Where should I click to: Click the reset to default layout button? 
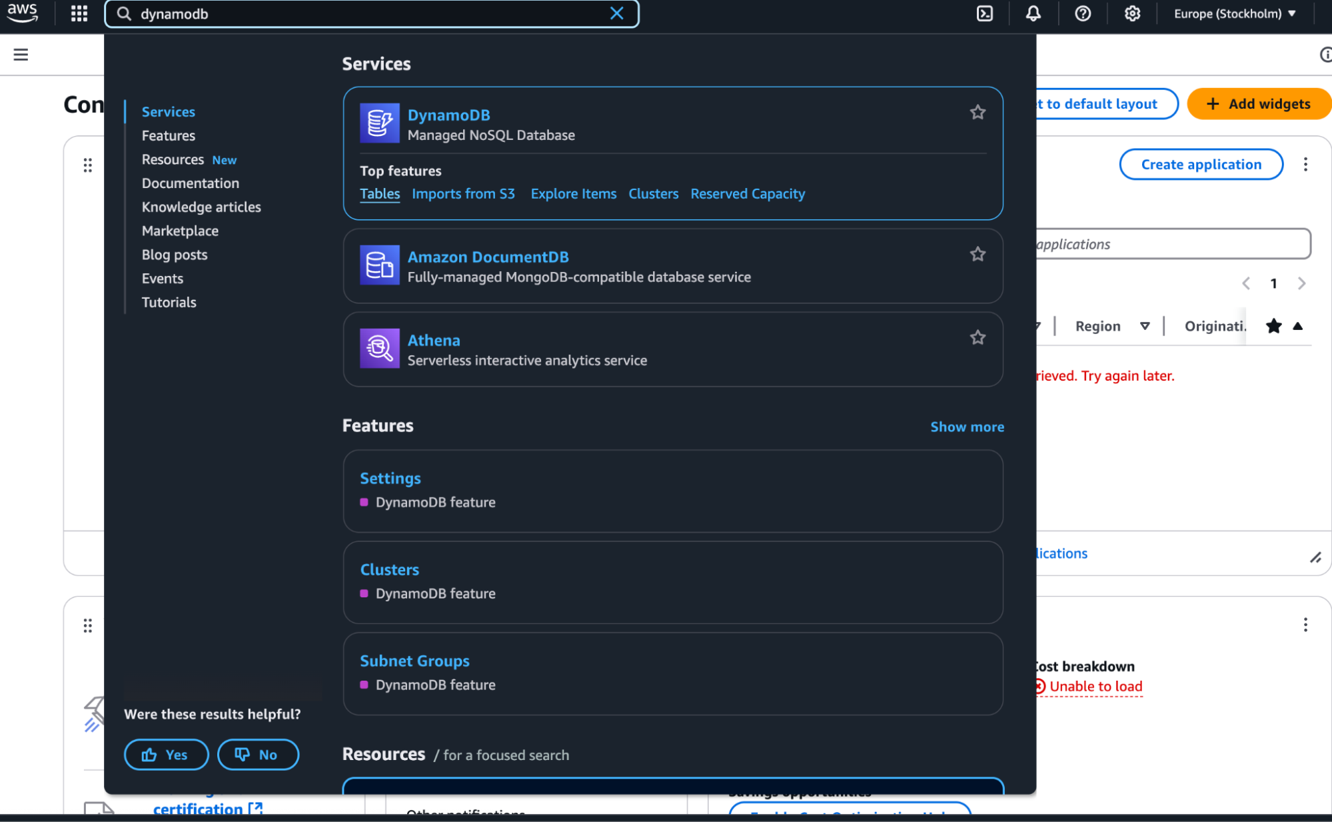tap(1106, 104)
